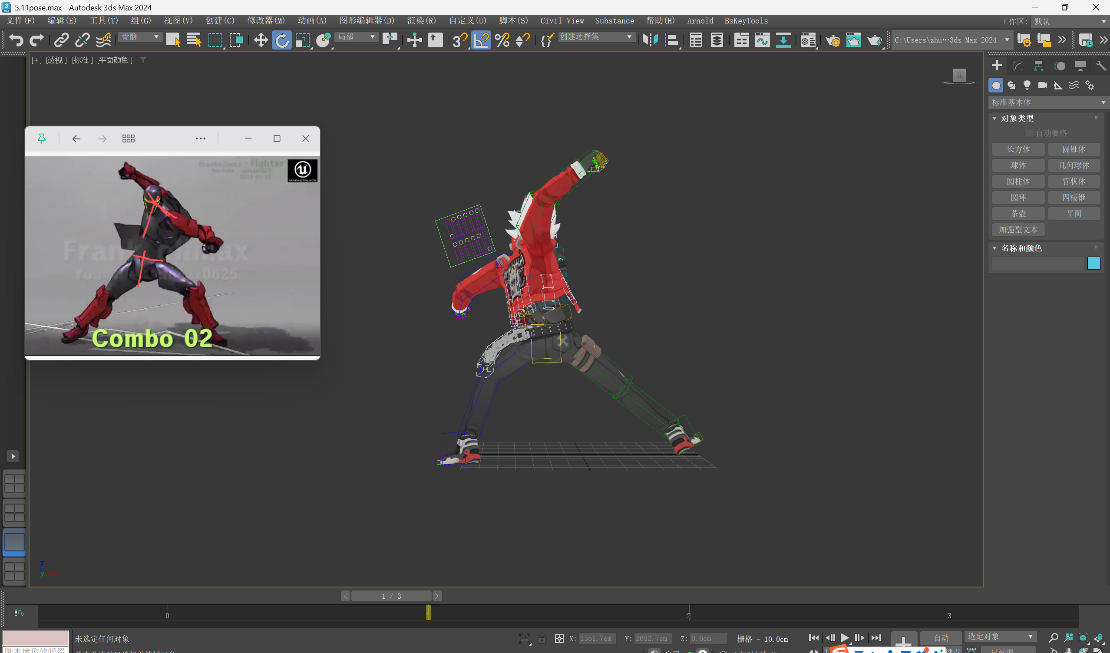Viewport: 1110px width, 653px height.
Task: Open the 文件(F) menu
Action: 21,21
